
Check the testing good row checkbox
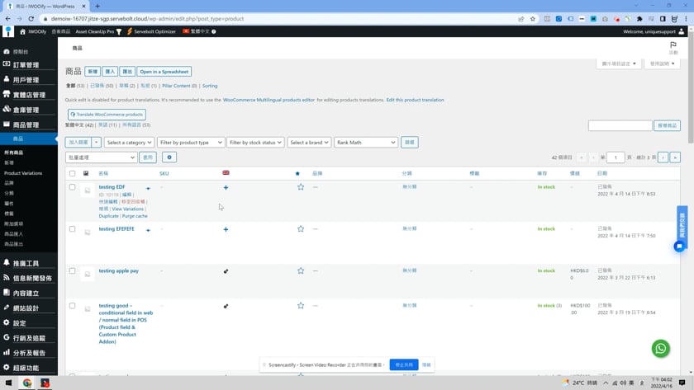(x=72, y=306)
